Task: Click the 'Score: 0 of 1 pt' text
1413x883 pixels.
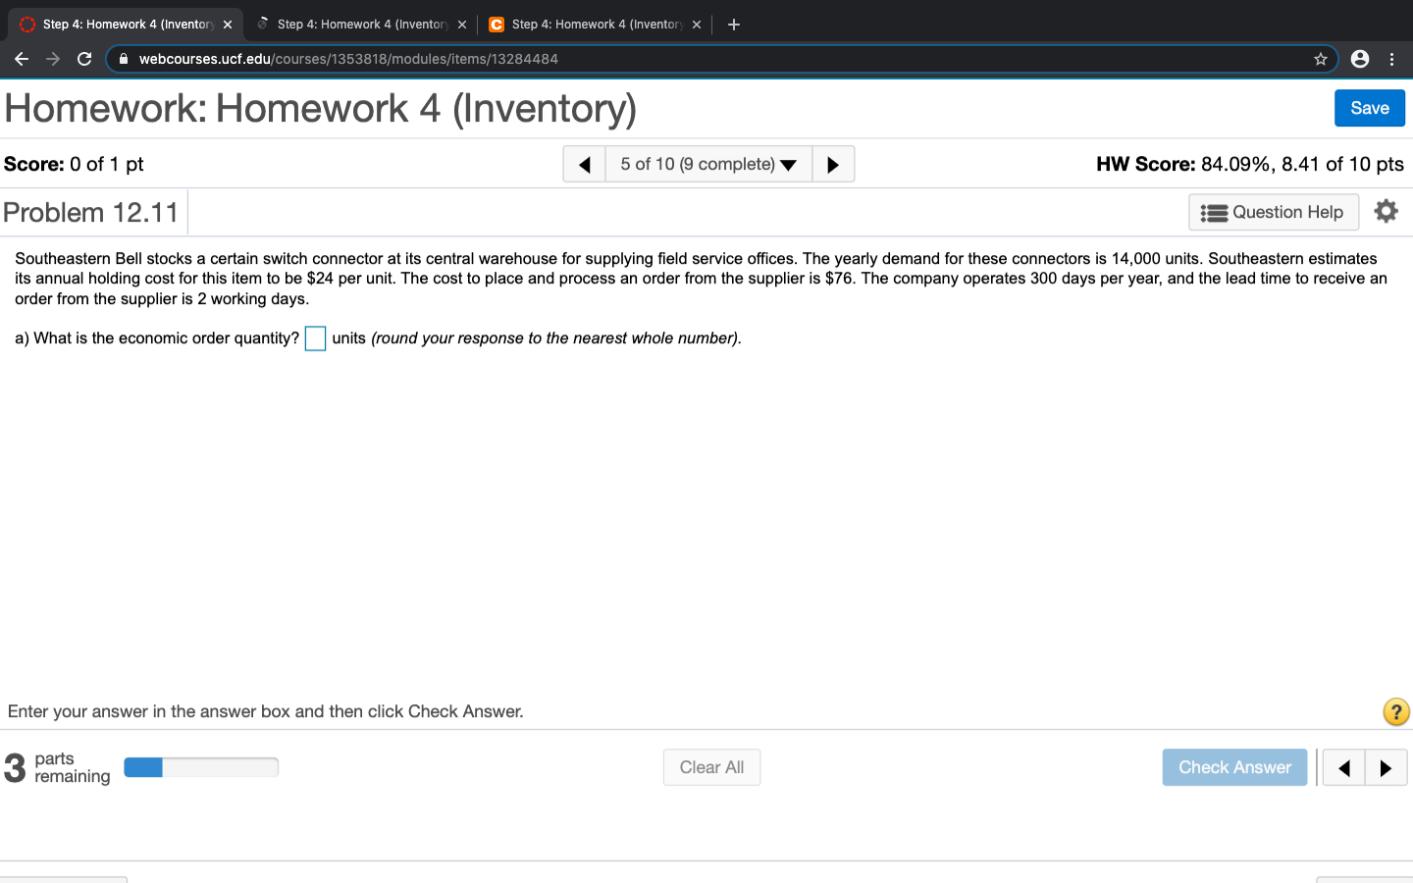Action: point(74,164)
